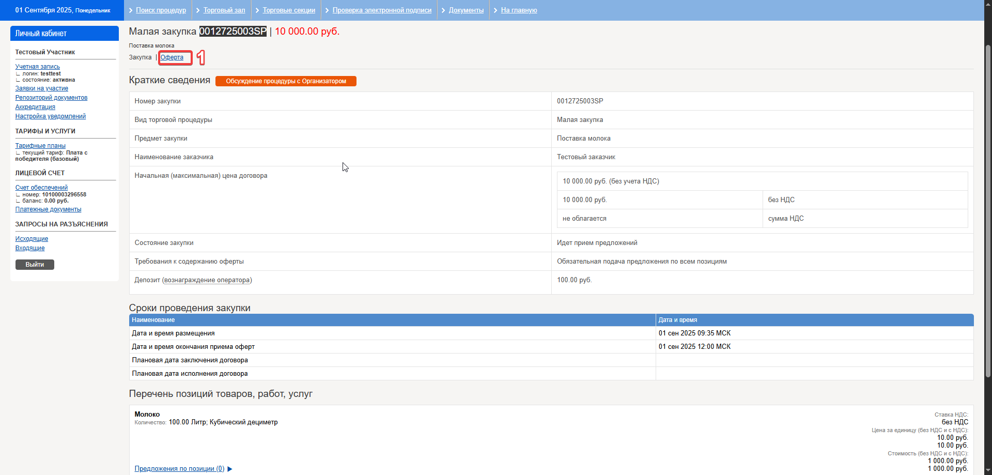Open Платежные документы link
The height and width of the screenshot is (475, 992).
click(x=48, y=209)
